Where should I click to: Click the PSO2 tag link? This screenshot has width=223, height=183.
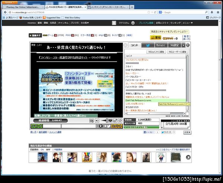coord(68,35)
